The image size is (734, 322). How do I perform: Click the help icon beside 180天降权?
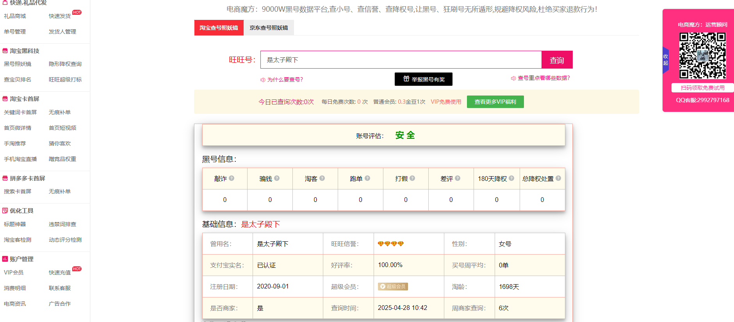coord(511,178)
